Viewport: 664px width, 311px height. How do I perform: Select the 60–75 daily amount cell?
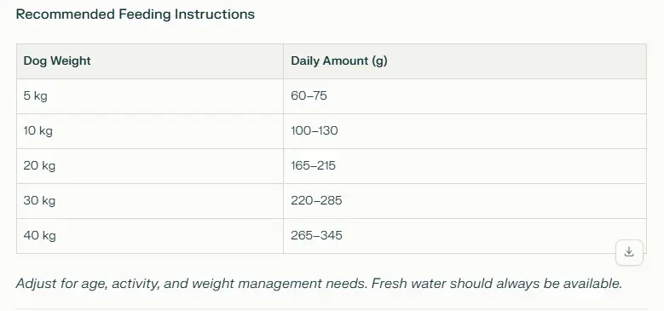[465, 96]
